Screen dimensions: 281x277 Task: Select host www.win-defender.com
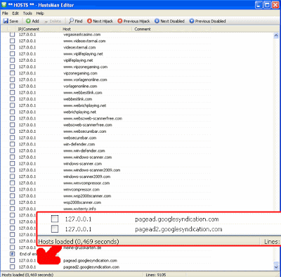84,150
